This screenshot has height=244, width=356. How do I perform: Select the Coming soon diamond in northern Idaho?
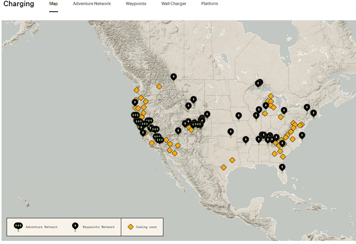click(x=159, y=87)
